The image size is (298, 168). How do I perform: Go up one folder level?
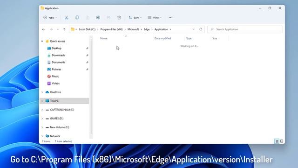click(64, 29)
